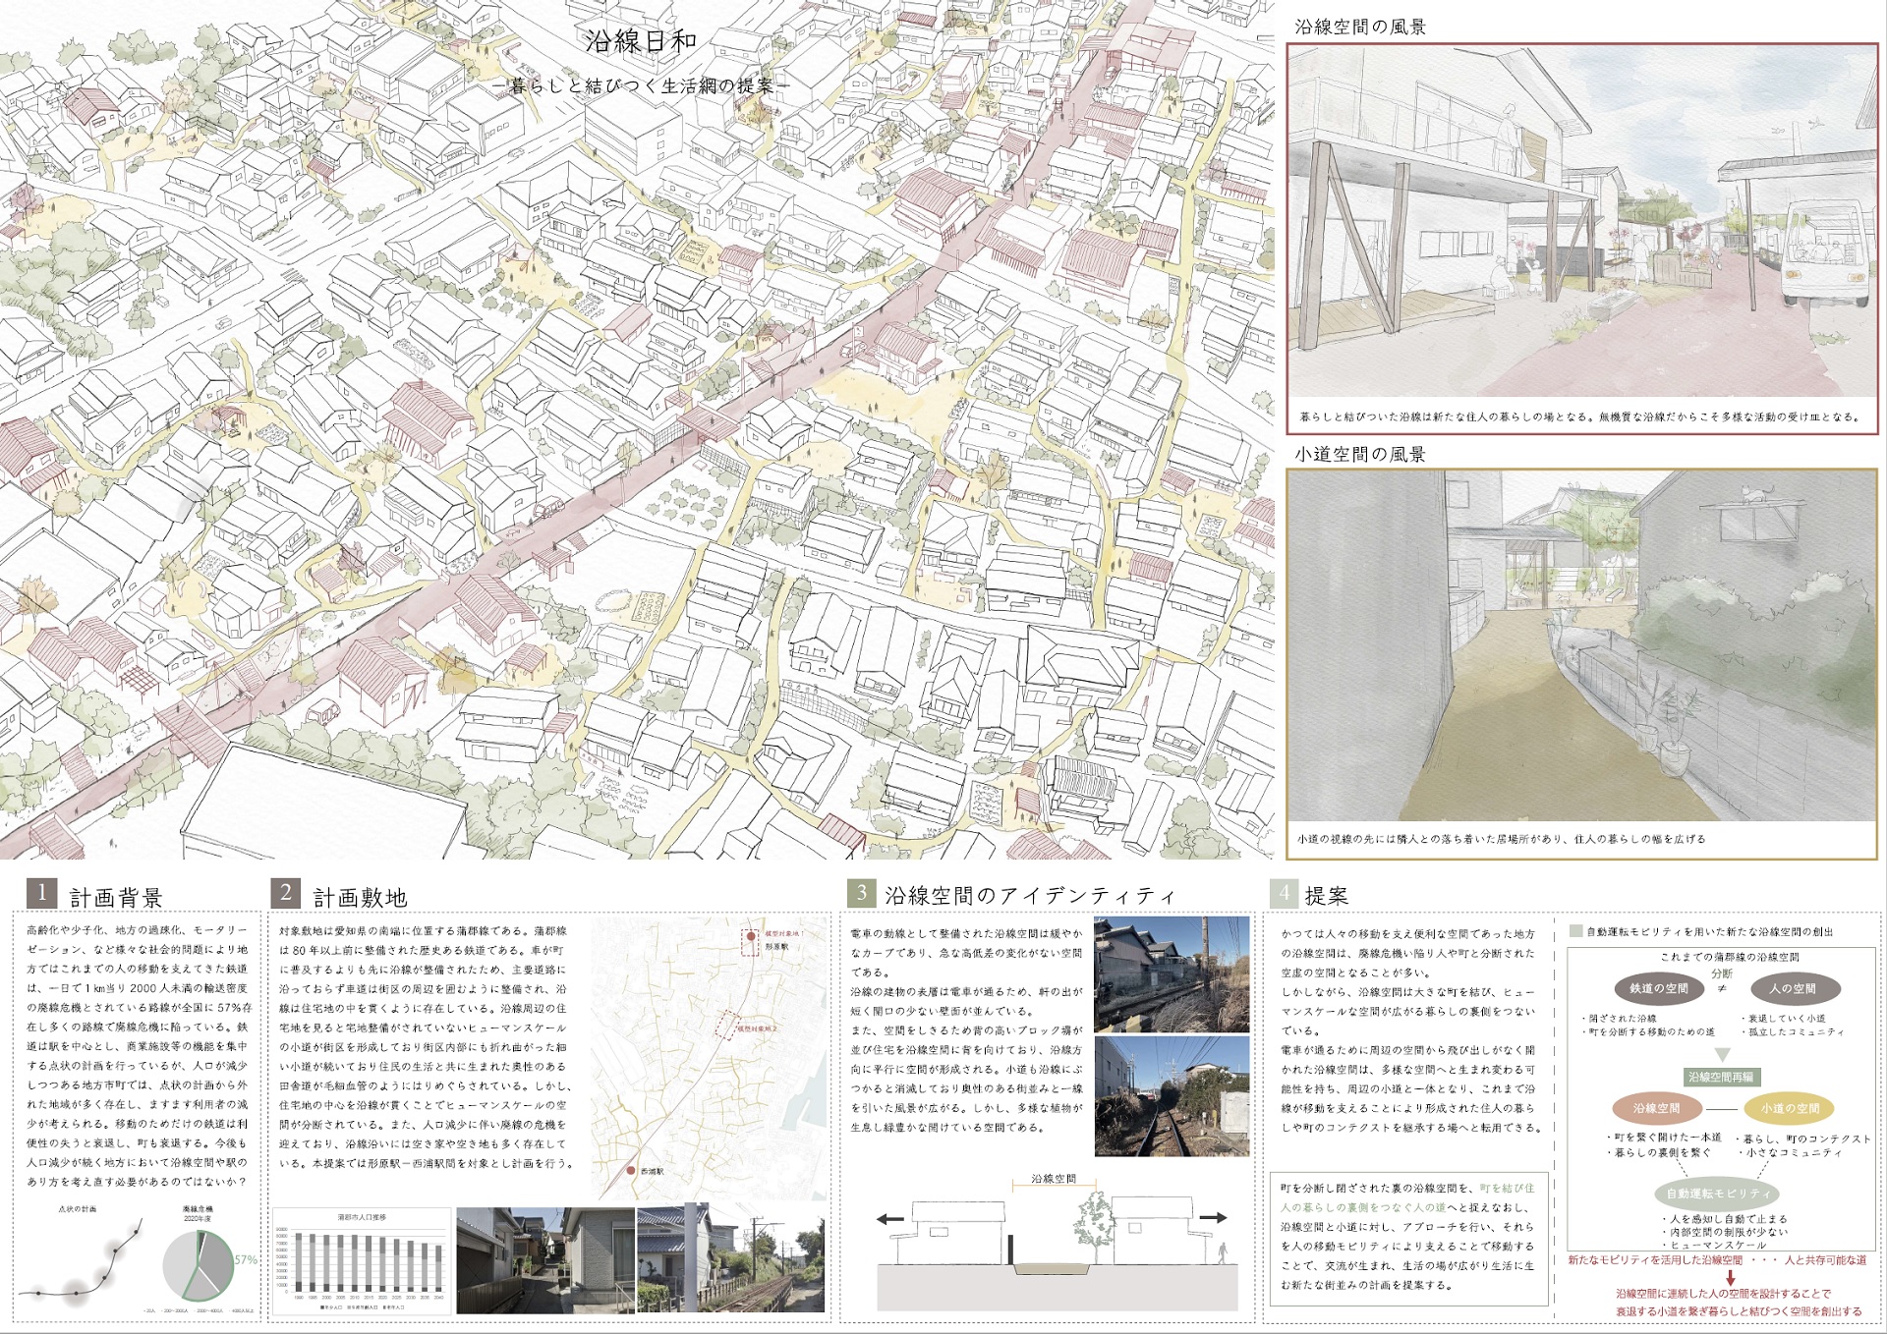Open the 沿線空間の風景 perspective illustration
The image size is (1887, 1334).
point(1581,221)
